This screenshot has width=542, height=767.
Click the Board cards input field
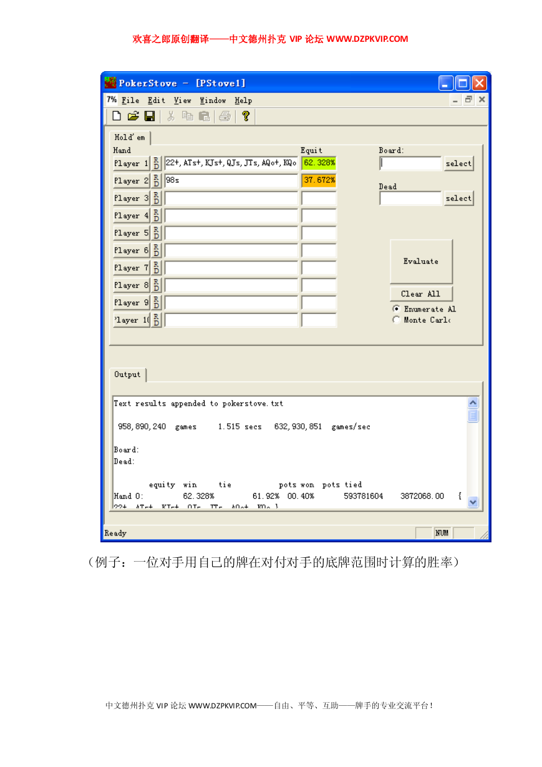tap(410, 164)
